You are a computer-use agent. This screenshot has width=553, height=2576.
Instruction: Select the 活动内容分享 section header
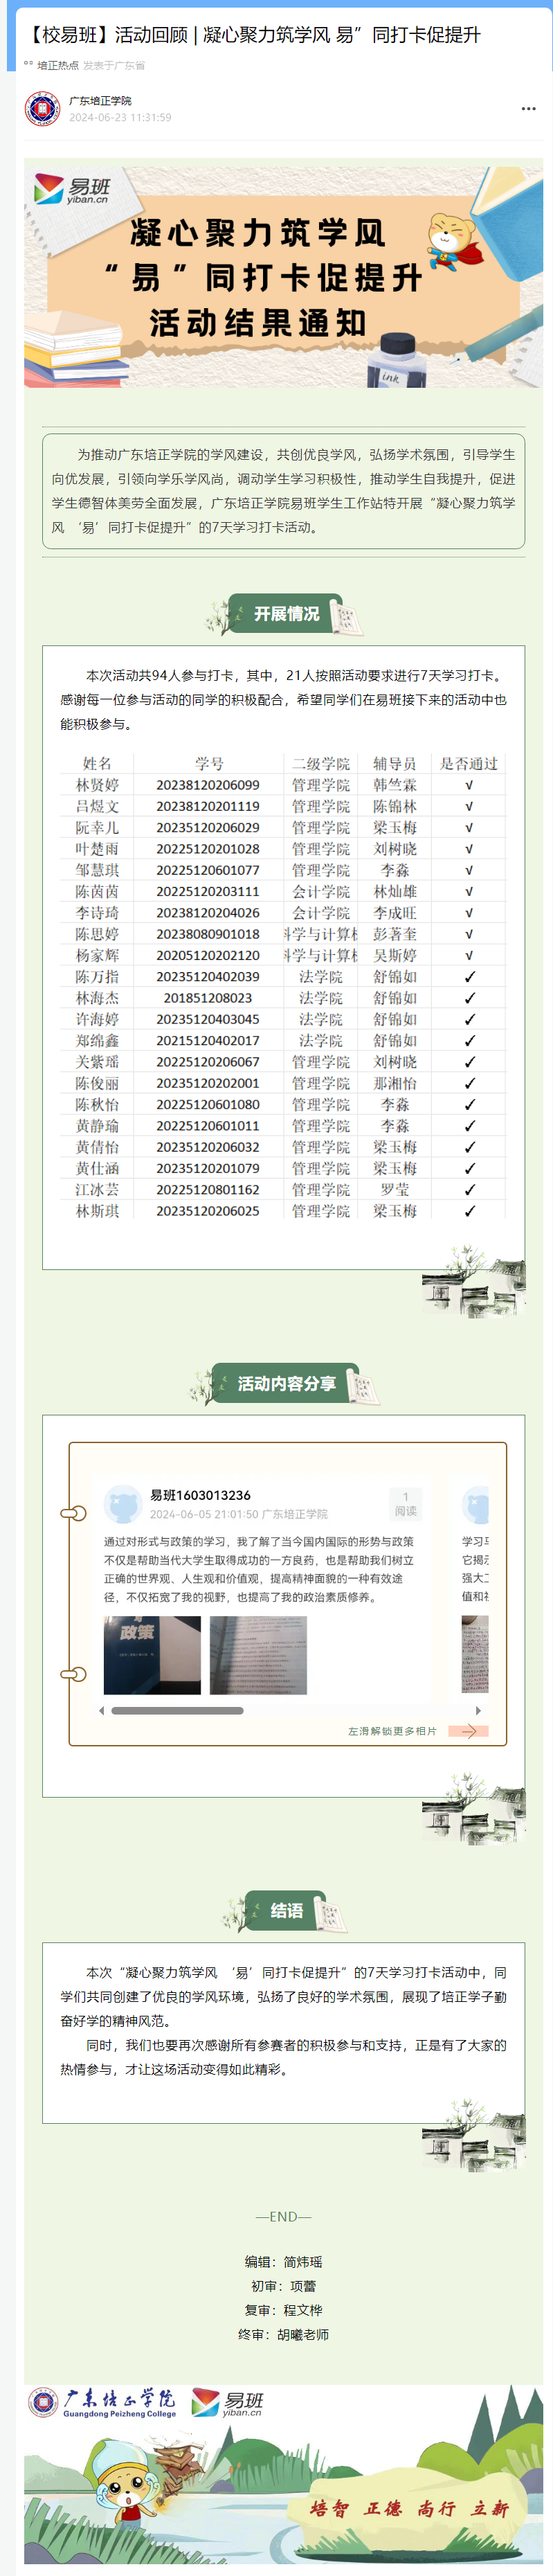[286, 1384]
